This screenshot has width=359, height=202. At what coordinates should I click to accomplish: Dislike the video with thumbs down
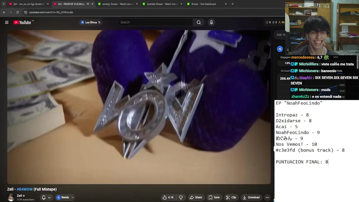pyautogui.click(x=181, y=198)
